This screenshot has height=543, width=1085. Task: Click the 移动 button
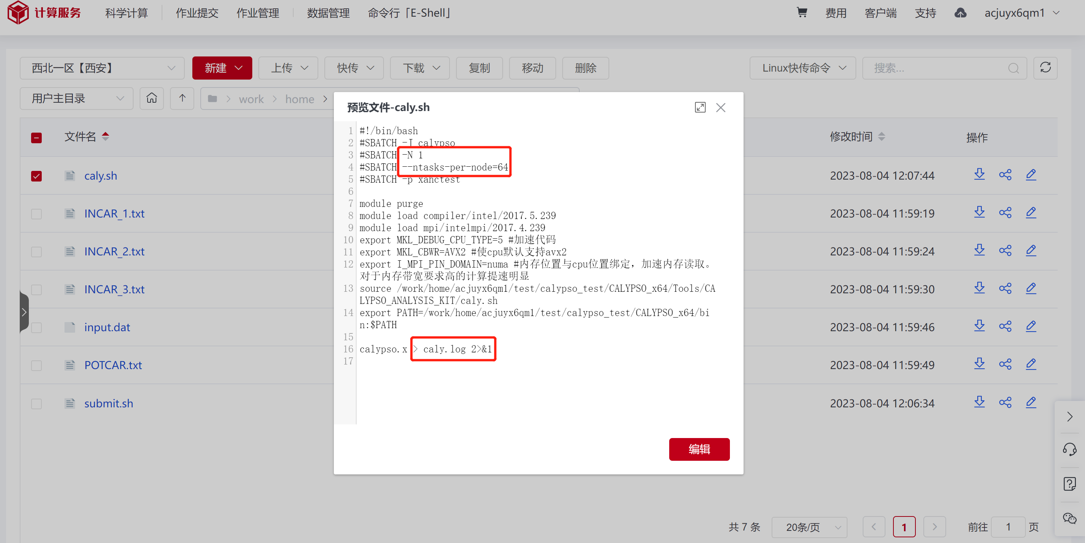[x=532, y=68]
